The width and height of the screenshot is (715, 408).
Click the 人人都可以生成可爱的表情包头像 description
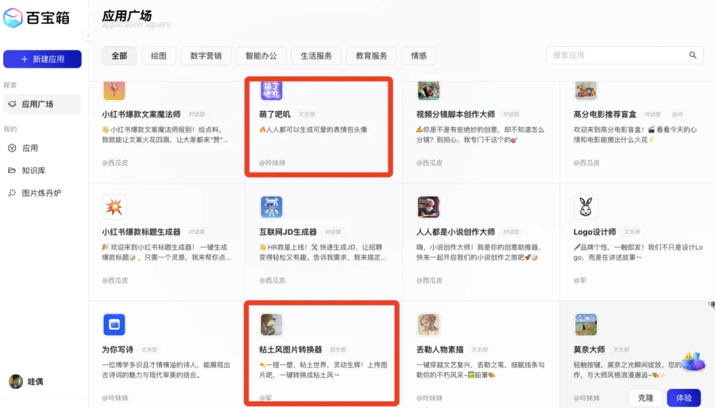[x=313, y=130]
